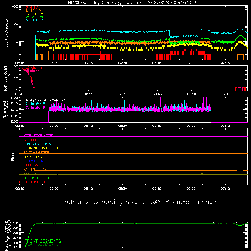The height and width of the screenshot is (251, 251).
Task: Click the '06:45' time tick below modulation panel
Action: point(157,126)
